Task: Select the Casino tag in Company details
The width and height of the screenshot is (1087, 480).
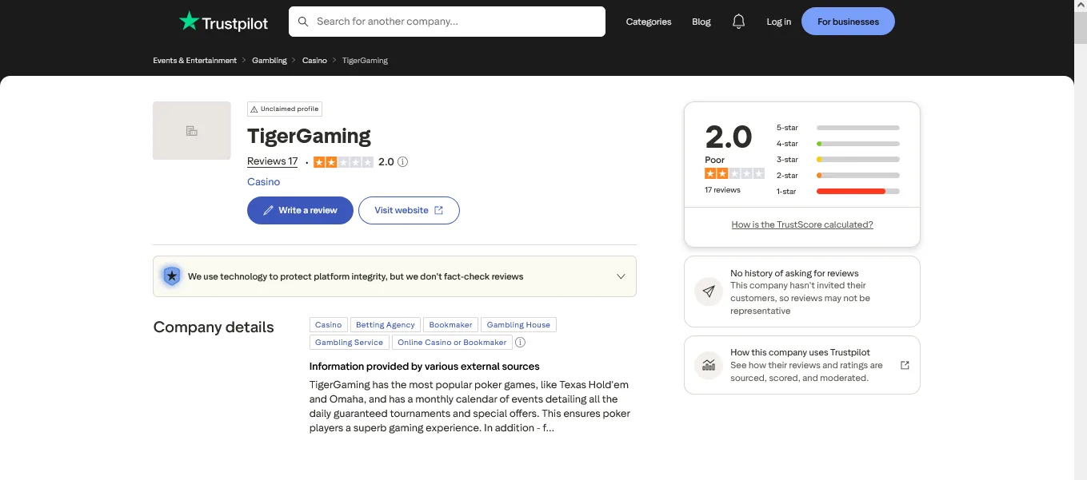Action: pos(328,325)
